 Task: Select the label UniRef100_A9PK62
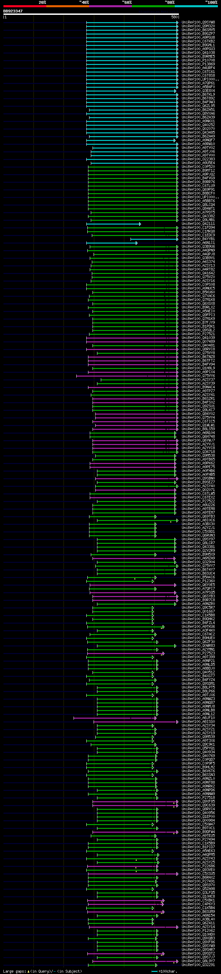[198, 464]
